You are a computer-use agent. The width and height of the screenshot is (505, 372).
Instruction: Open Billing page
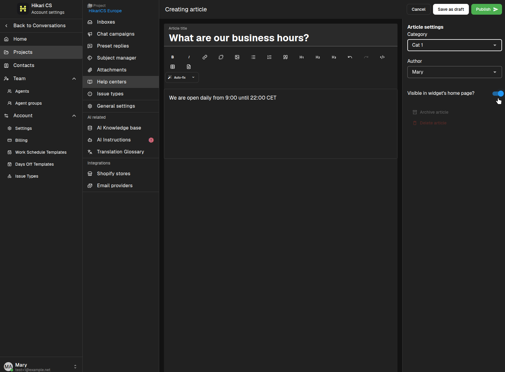(41, 140)
